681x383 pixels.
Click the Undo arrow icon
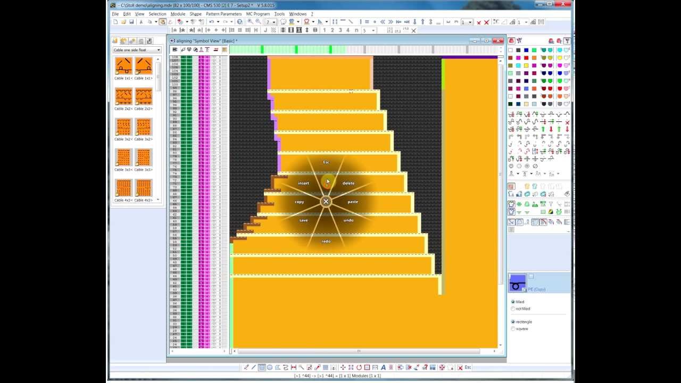pyautogui.click(x=211, y=22)
